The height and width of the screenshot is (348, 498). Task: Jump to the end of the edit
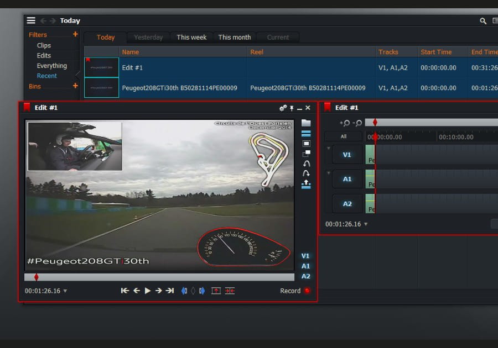(170, 291)
